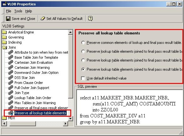The image size is (184, 136).
Task: Select the gear icon beside Cartesian Join Warning
Action: [x=11, y=68]
